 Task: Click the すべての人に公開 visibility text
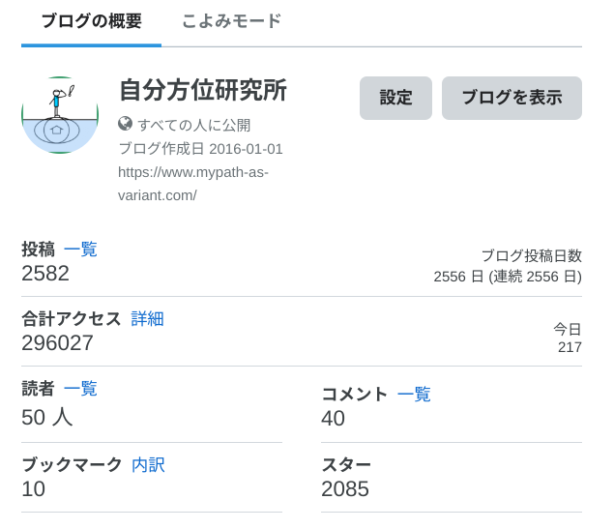click(193, 125)
